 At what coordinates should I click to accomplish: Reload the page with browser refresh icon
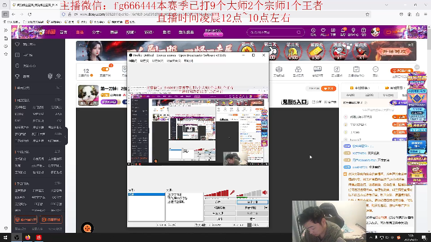click(x=30, y=15)
